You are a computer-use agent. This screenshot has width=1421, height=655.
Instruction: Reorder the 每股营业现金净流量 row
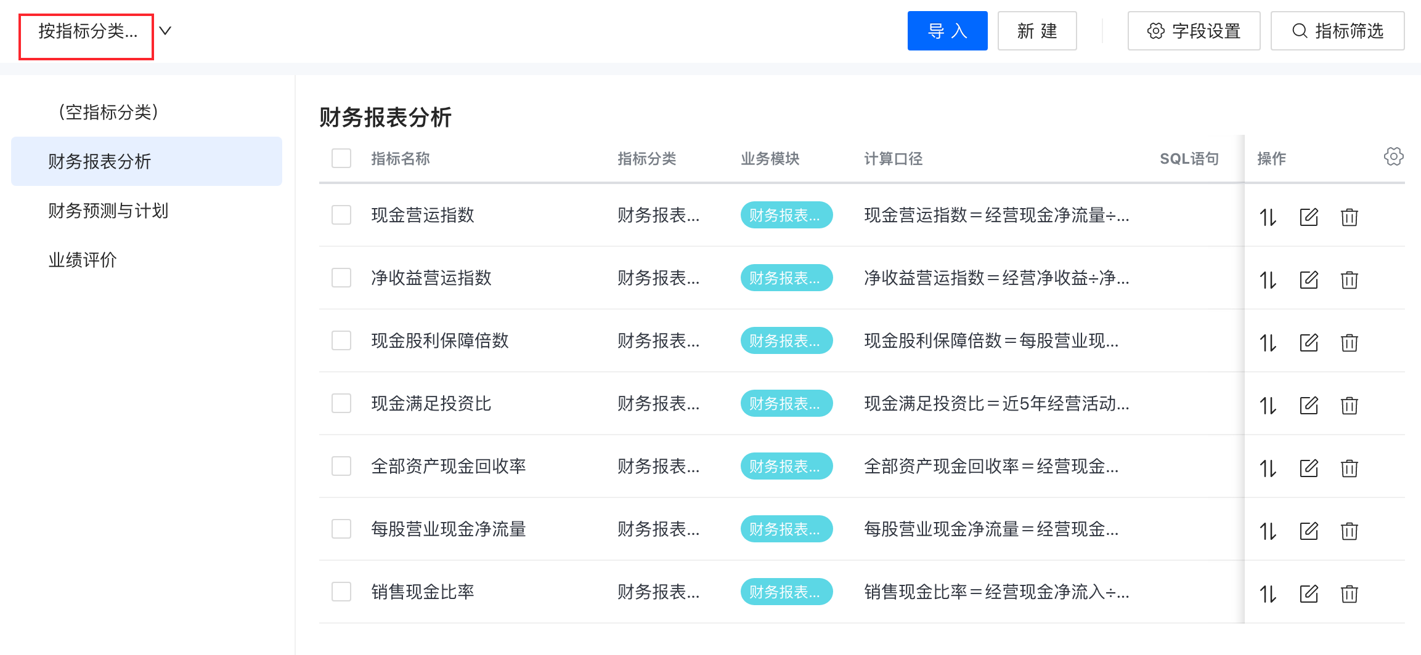tap(1268, 531)
